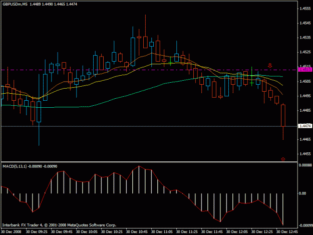The width and height of the screenshot is (313, 235).
Task: Click the 1.4465 price scale value
Action: point(305,139)
